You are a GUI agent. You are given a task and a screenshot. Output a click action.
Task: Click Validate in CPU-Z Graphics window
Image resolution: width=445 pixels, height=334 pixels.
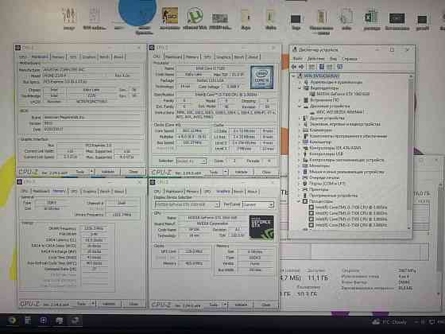[x=242, y=305]
